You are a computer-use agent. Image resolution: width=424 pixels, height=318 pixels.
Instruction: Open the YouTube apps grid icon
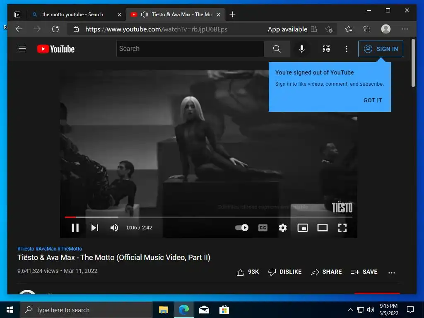[x=327, y=49]
